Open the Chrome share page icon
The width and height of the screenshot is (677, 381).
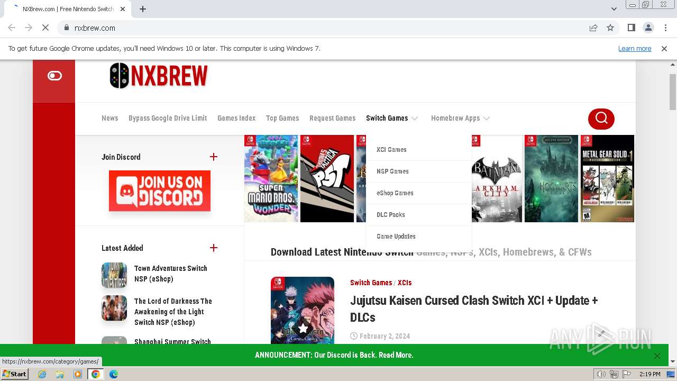pyautogui.click(x=593, y=28)
